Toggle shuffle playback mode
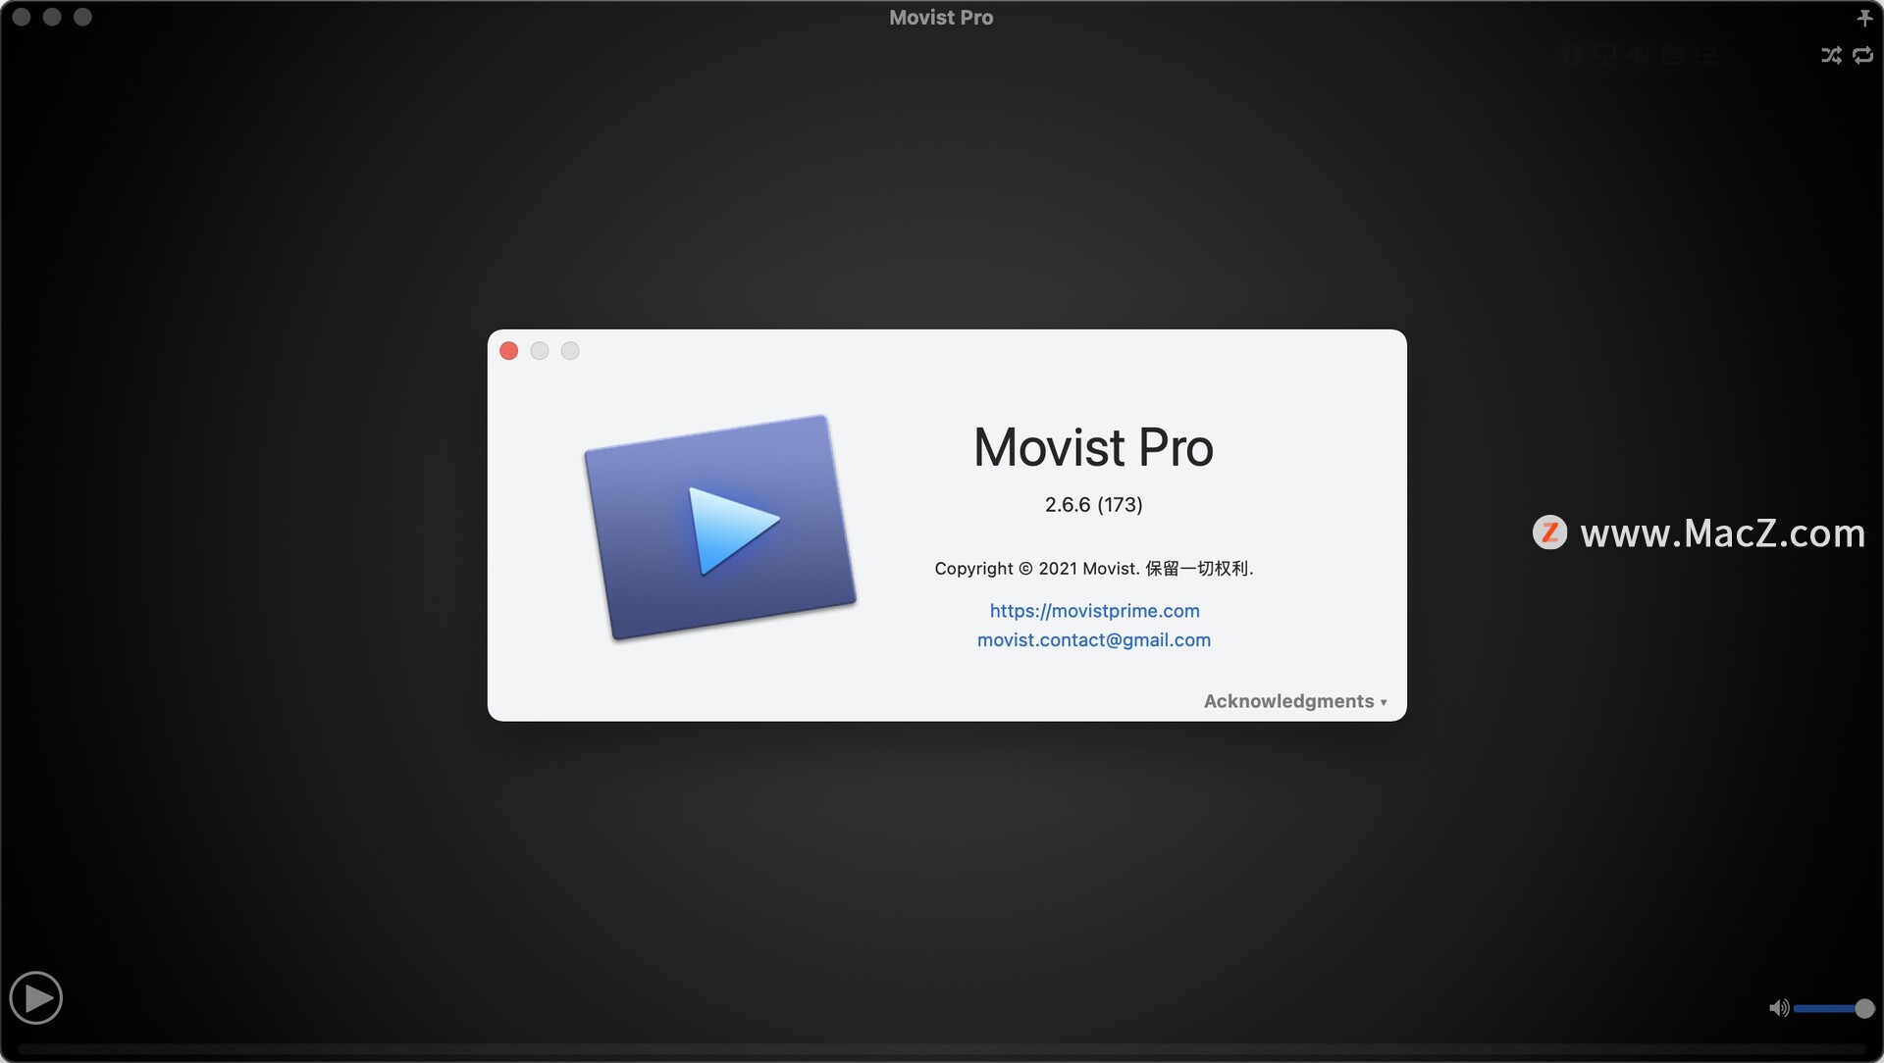Viewport: 1884px width, 1063px height. point(1831,56)
